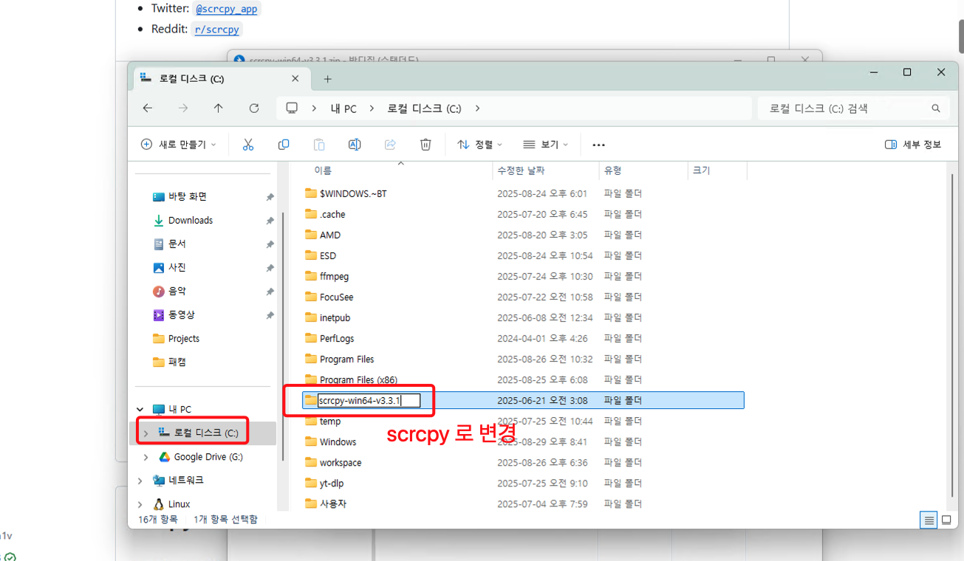
Task: Click the pin icon beside Downloads
Action: [270, 221]
